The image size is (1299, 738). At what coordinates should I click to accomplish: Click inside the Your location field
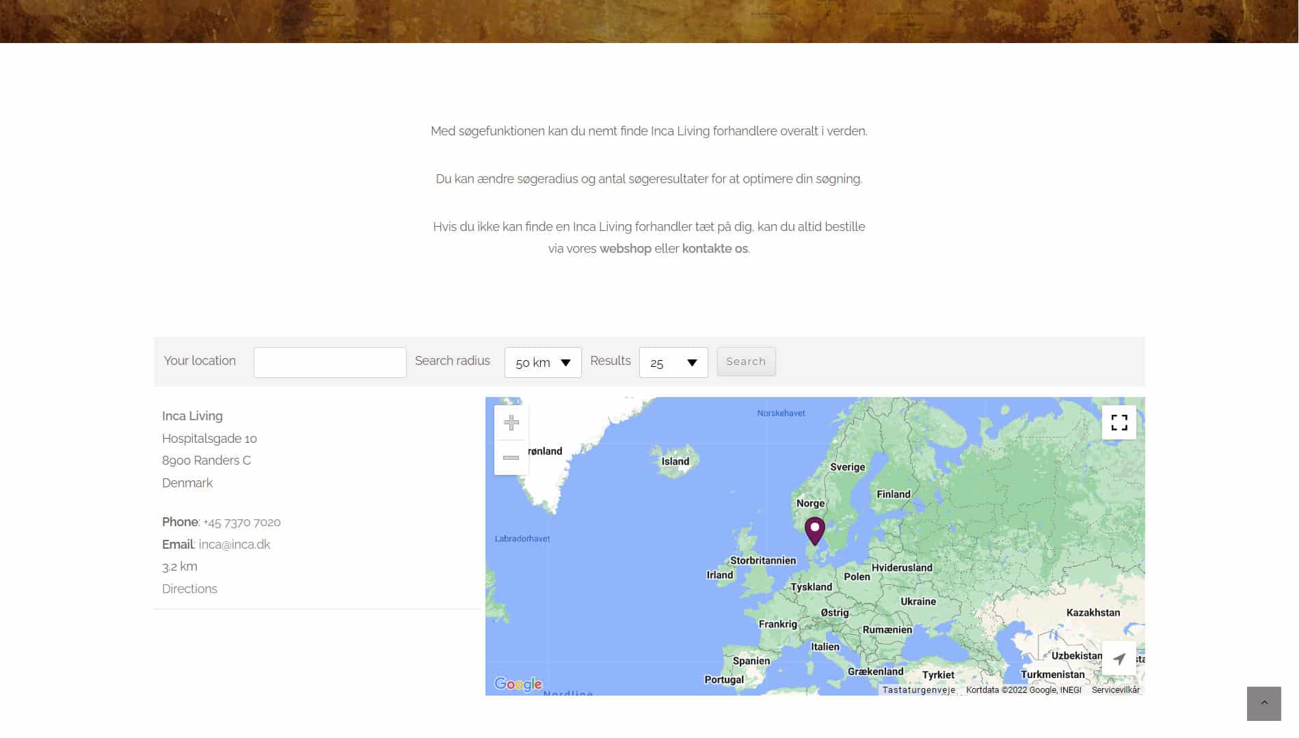(330, 361)
